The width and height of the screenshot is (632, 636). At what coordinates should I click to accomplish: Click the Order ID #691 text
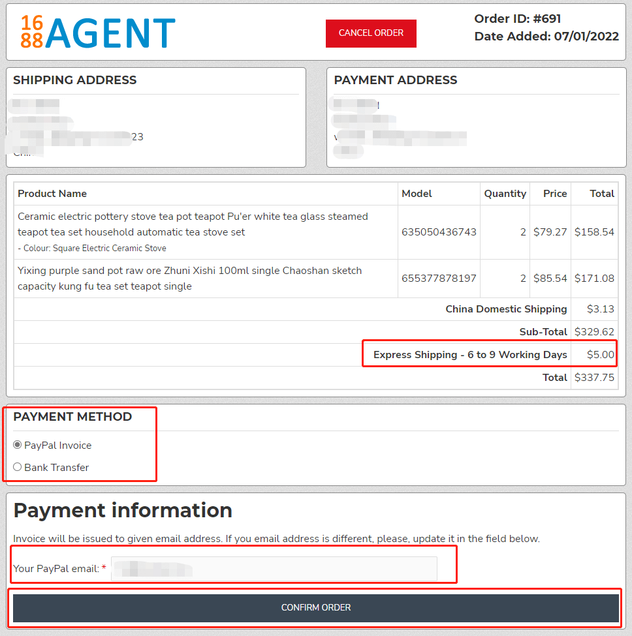(x=517, y=19)
